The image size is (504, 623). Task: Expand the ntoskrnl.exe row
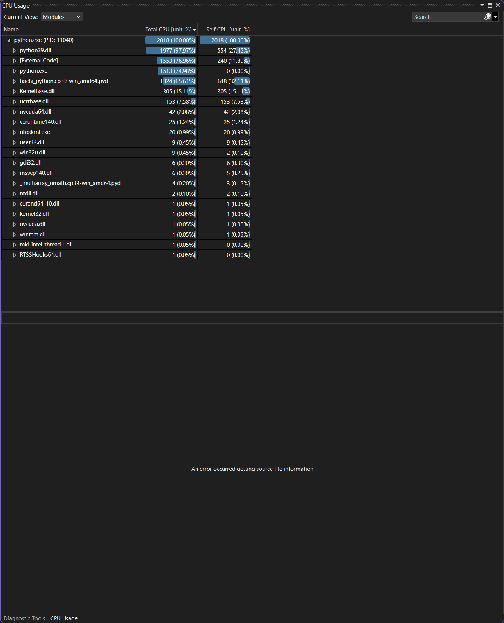(x=15, y=132)
